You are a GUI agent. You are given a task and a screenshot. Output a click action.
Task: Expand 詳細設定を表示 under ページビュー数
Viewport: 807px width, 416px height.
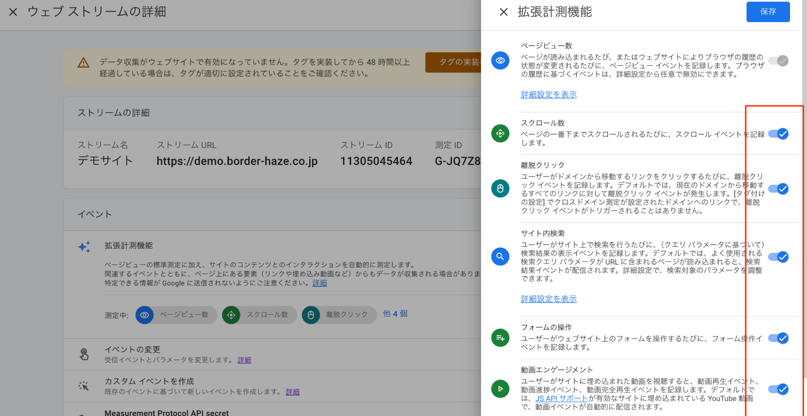[548, 94]
